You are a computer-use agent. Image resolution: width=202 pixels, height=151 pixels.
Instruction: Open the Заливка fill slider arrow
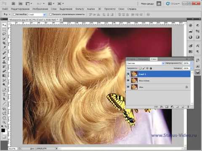pyautogui.click(x=191, y=68)
